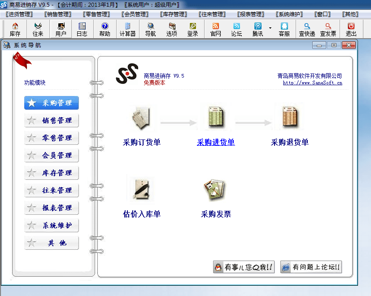This screenshot has height=296, width=371.
Task: Open the 估价入库单 icon
Action: (141, 189)
